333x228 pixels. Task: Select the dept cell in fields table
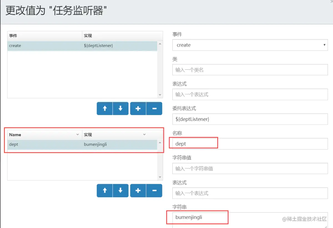tap(45, 144)
